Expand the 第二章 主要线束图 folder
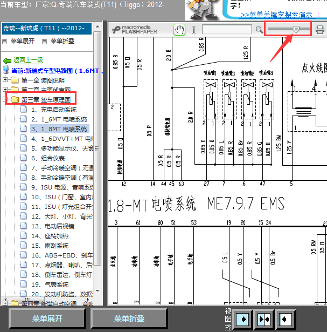 point(5,89)
